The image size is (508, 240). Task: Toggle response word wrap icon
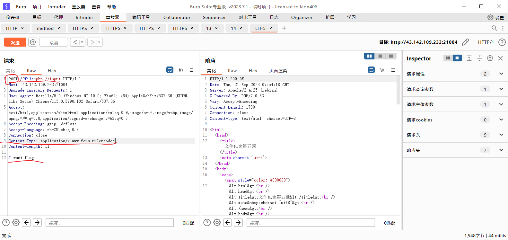pos(371,70)
